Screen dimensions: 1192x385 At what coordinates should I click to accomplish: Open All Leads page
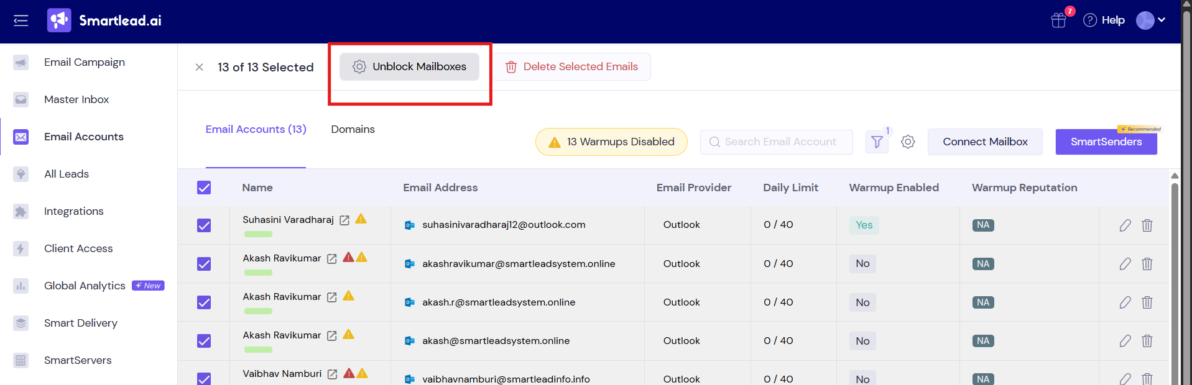(67, 174)
